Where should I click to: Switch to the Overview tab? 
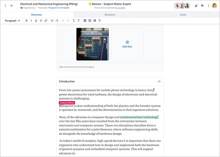click(x=36, y=15)
